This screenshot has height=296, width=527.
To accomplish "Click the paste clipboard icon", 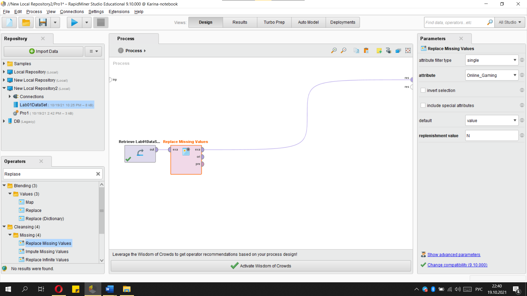I will (366, 50).
